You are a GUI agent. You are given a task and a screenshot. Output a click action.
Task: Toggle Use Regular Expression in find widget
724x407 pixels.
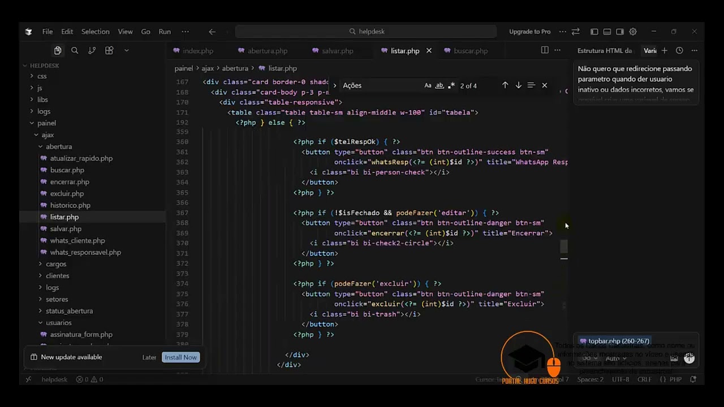point(451,85)
